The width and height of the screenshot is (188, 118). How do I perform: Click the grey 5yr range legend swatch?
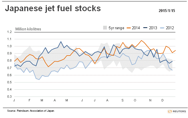105,28
